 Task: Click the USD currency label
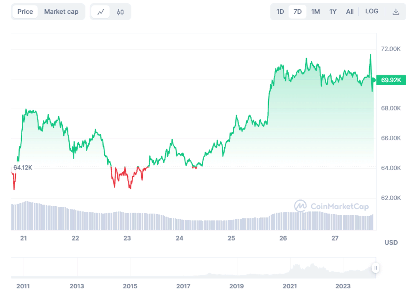click(x=391, y=242)
